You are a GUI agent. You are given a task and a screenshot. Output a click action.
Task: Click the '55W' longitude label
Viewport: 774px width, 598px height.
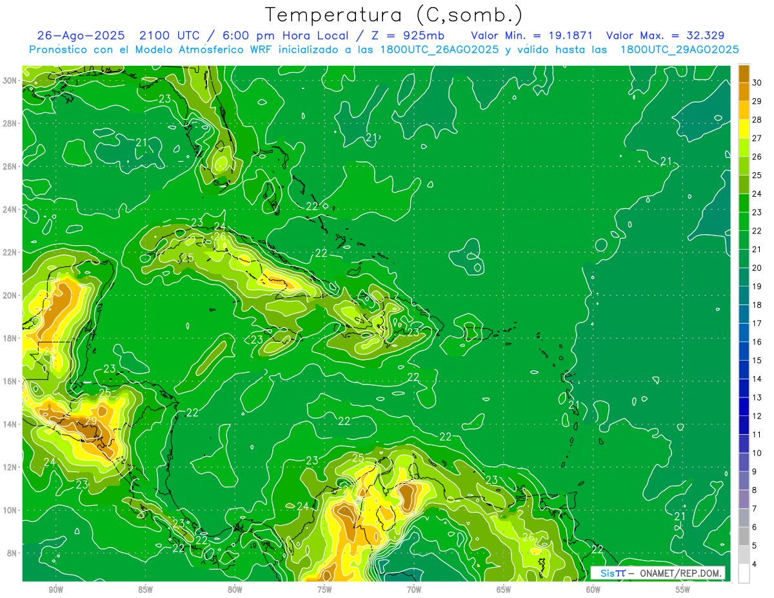coord(683,590)
